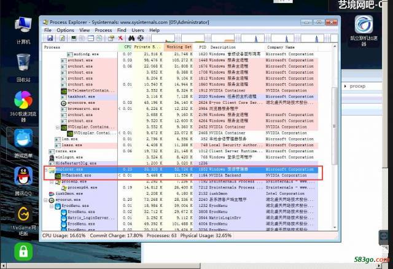393x269 pixels.
Task: Click the green padlock desktop icon
Action: pyautogui.click(x=23, y=252)
